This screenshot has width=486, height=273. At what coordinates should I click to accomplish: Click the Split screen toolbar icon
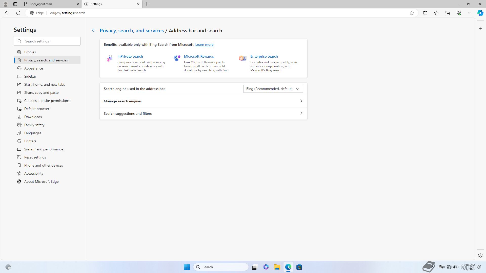(425, 13)
